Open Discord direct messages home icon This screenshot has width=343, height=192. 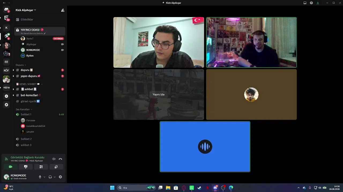point(6,10)
